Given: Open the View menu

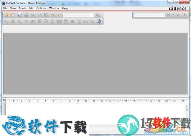Looking at the screenshot, I should (13, 8).
